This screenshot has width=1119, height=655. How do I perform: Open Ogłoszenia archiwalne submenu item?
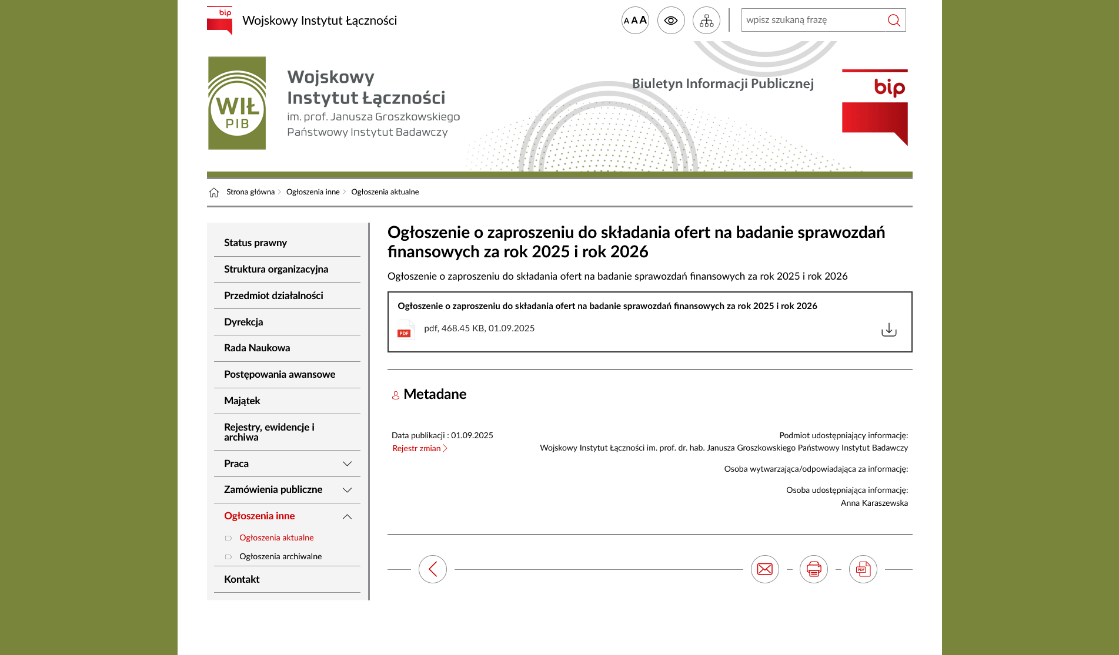(280, 556)
